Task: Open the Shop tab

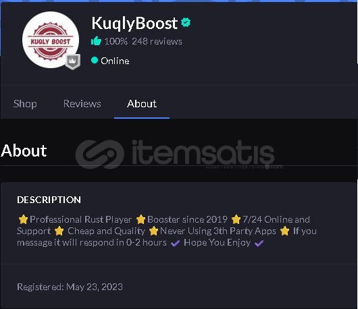Action: (x=25, y=104)
